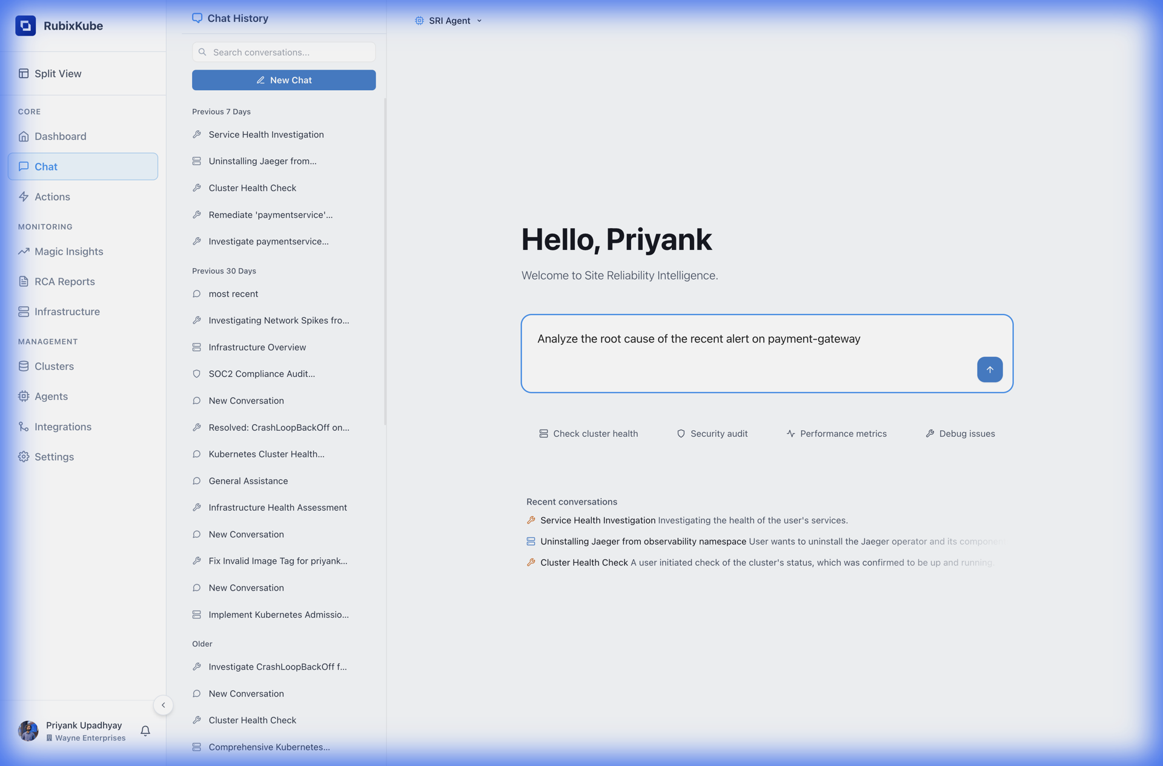Open Cluster Health Check from recent conversations
This screenshot has height=766, width=1163.
[583, 562]
